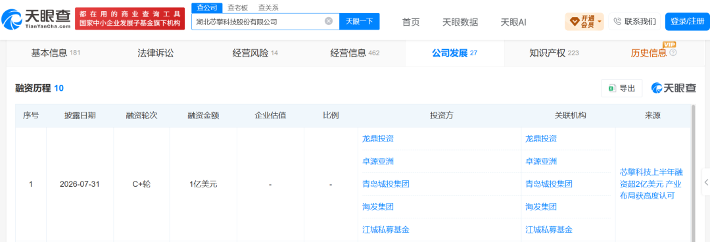Open investor link 青岛城投集团 in 投资方 column

pos(386,184)
